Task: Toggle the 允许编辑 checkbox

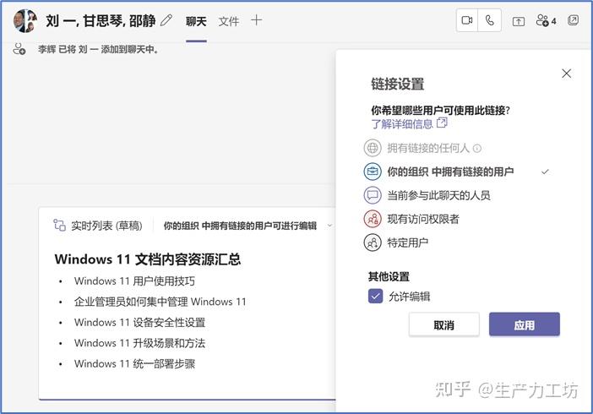Action: click(375, 297)
